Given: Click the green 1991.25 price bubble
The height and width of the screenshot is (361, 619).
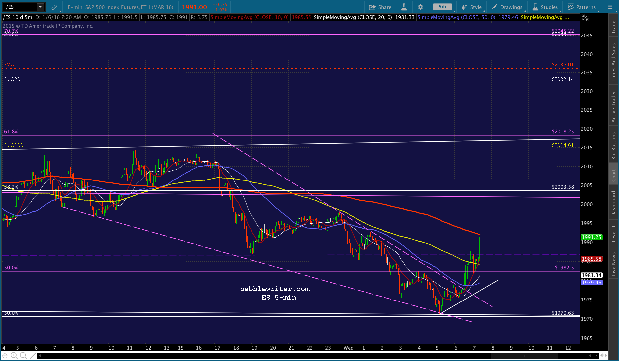Looking at the screenshot, I should (592, 237).
